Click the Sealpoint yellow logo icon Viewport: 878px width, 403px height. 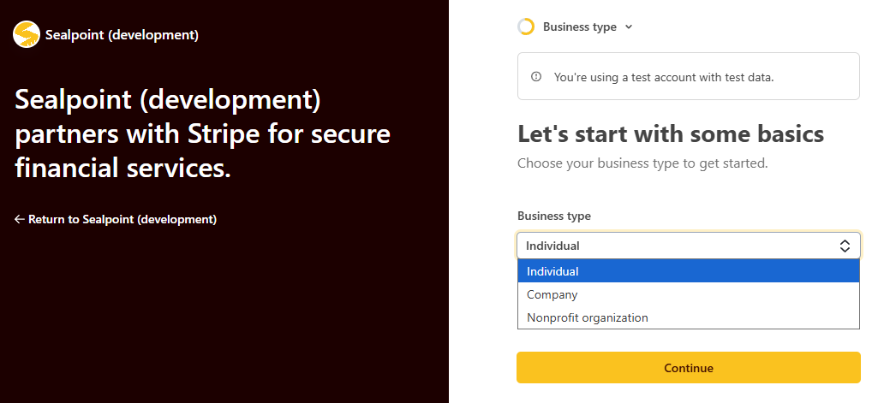point(27,35)
